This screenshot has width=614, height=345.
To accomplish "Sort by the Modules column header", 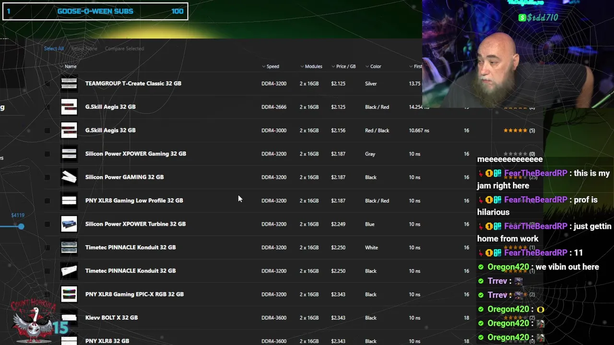I will [311, 67].
